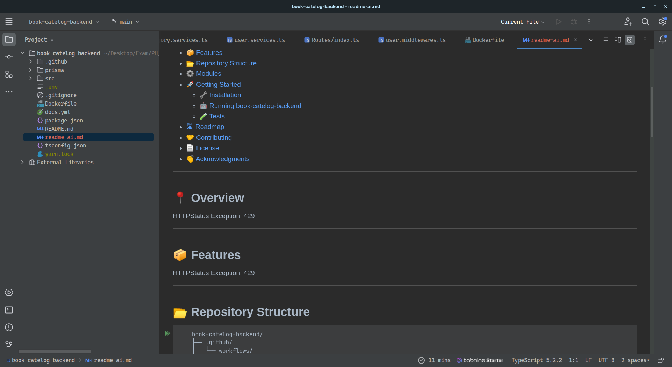Image resolution: width=672 pixels, height=367 pixels.
Task: Expand the .github folder
Action: click(x=30, y=62)
